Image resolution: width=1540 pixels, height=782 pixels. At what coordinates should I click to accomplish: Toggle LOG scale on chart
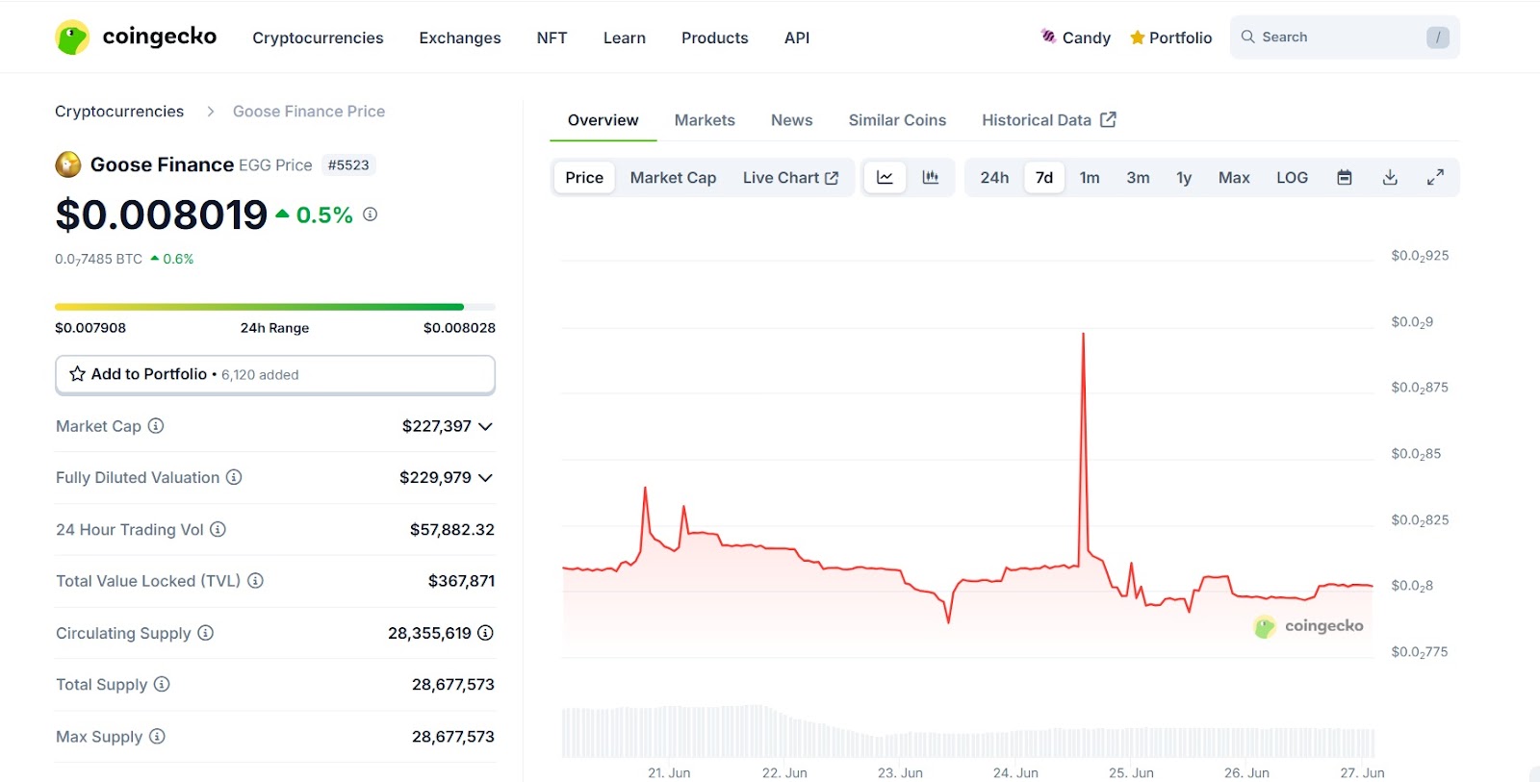[1292, 177]
